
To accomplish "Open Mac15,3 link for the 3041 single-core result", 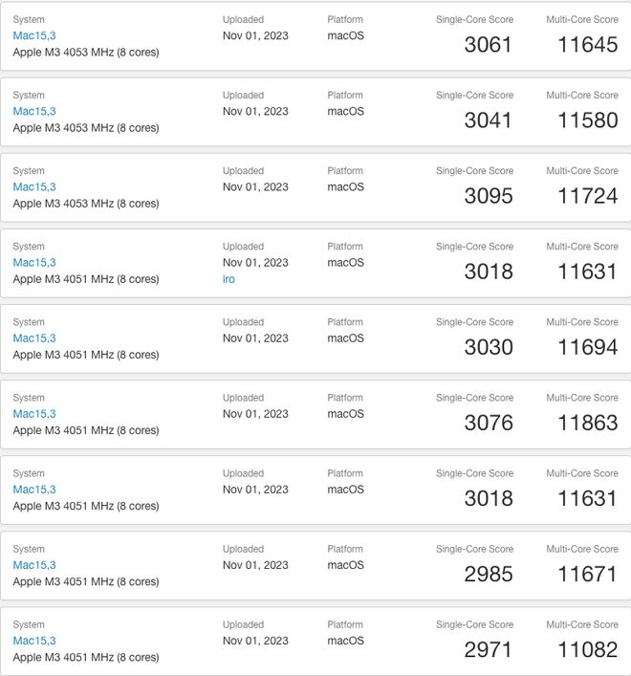I will (x=34, y=111).
